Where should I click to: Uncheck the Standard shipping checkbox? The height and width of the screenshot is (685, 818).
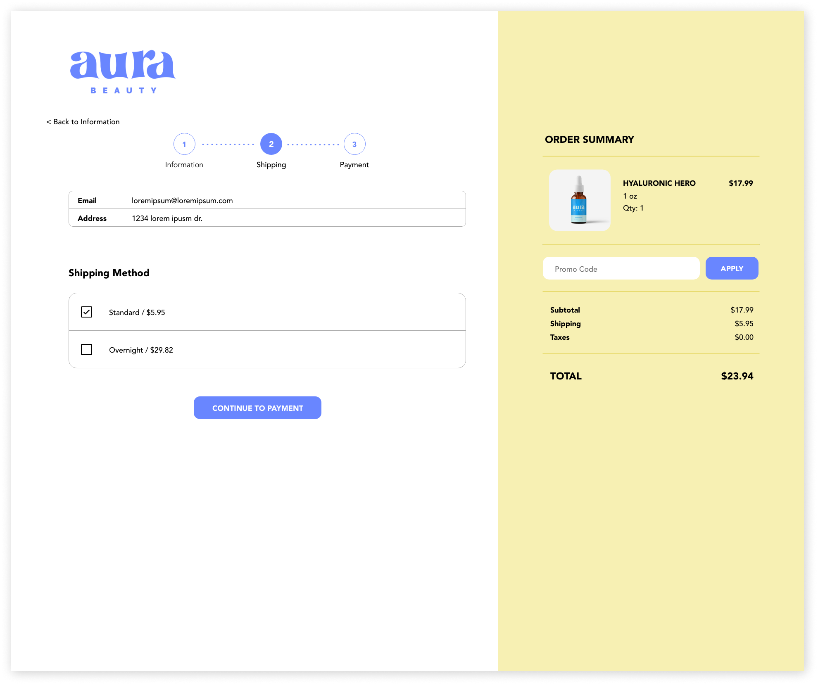[87, 312]
